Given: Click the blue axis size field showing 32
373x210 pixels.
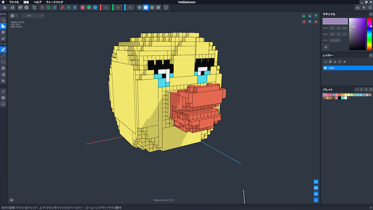Looking at the screenshot, I should tap(130, 8).
